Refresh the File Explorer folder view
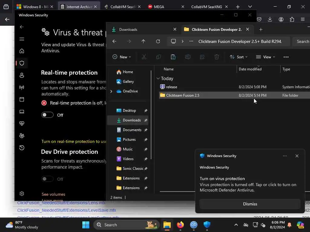 tap(158, 41)
